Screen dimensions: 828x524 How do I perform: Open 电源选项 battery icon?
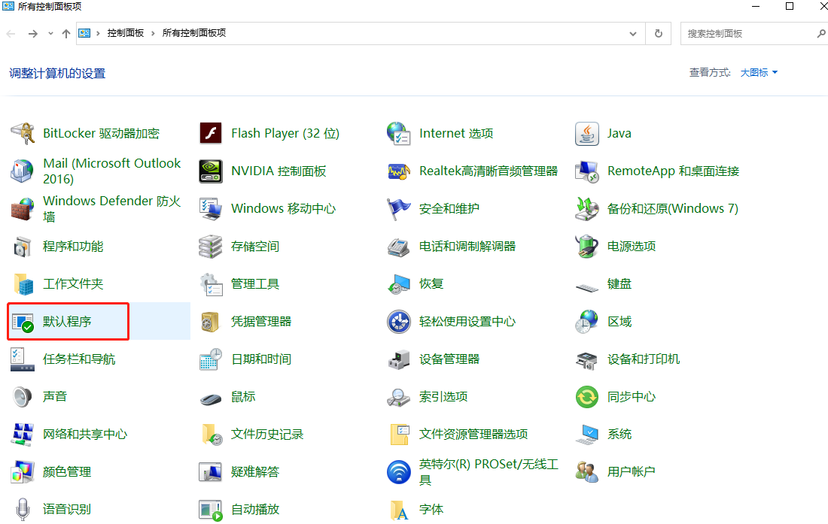(586, 246)
